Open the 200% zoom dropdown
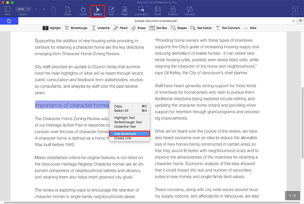This screenshot has height=204, width=304. pyautogui.click(x=23, y=9)
